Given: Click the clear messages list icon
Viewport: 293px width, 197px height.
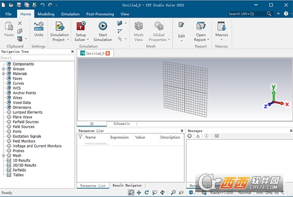Looking at the screenshot, I should 216,136.
